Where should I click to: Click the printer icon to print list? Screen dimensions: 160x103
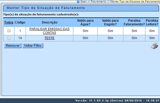(x=154, y=46)
